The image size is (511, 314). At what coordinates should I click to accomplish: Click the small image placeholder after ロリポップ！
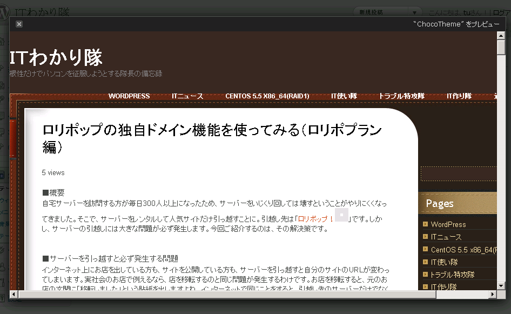point(341,215)
